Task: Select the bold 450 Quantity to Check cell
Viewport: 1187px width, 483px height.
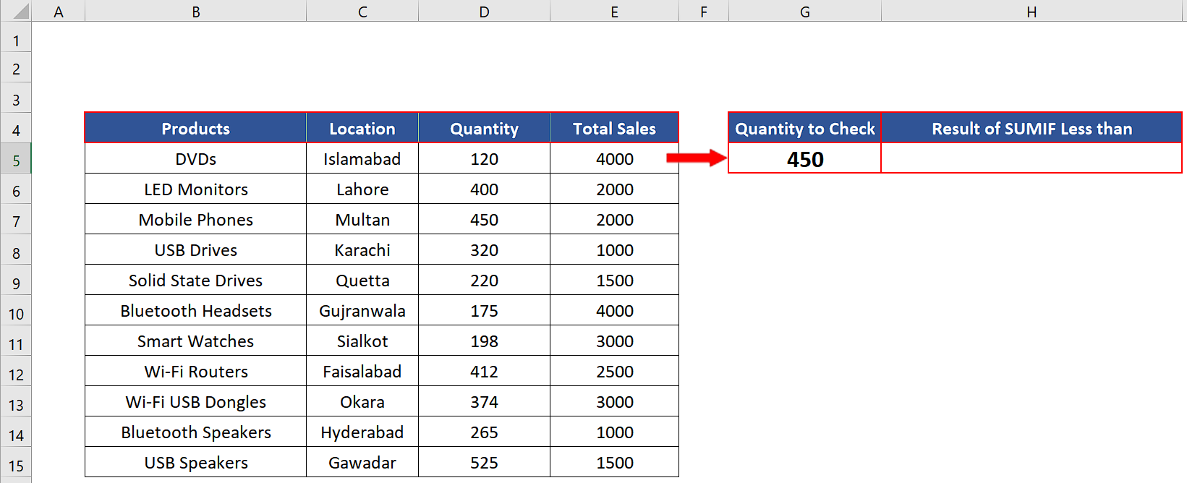Action: point(805,158)
